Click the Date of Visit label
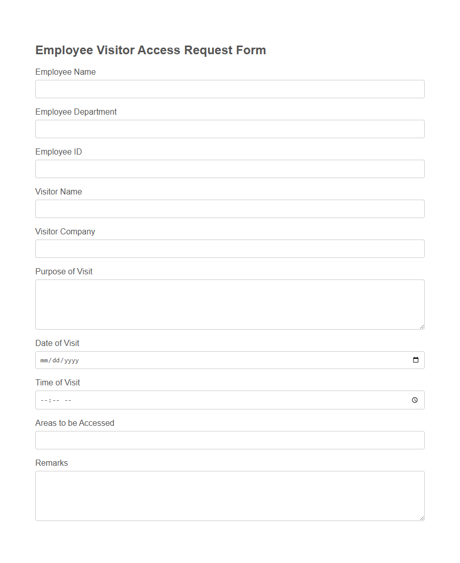Screen dimensions: 460x563 pos(57,343)
